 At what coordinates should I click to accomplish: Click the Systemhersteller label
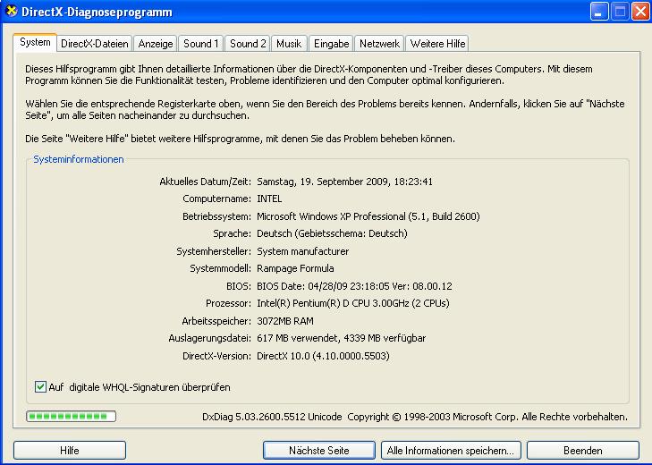point(214,251)
